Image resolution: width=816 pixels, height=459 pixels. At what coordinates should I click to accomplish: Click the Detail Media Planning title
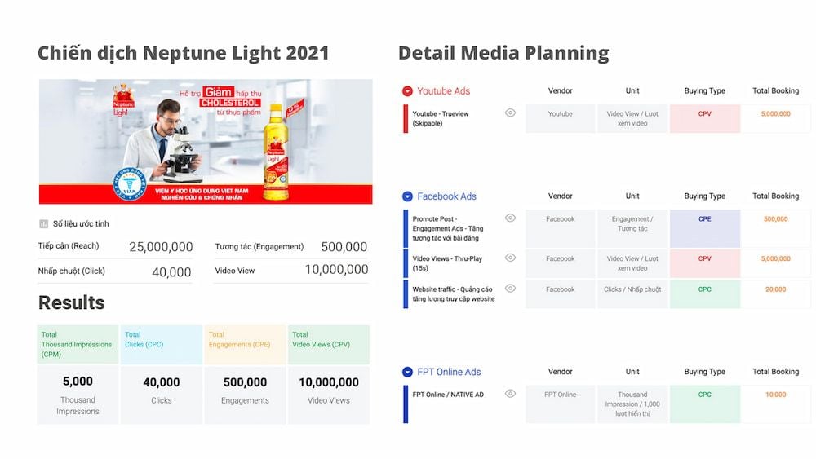pos(503,53)
